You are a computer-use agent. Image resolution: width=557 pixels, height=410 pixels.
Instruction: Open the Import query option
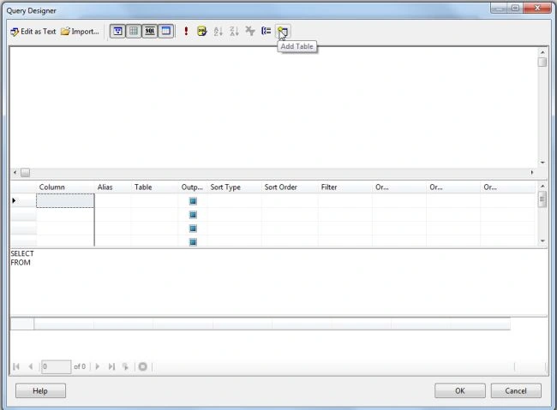point(80,32)
